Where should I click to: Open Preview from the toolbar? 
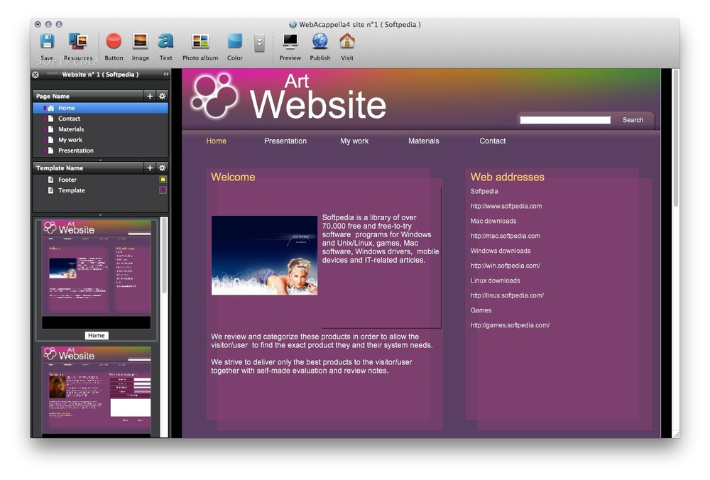click(290, 42)
